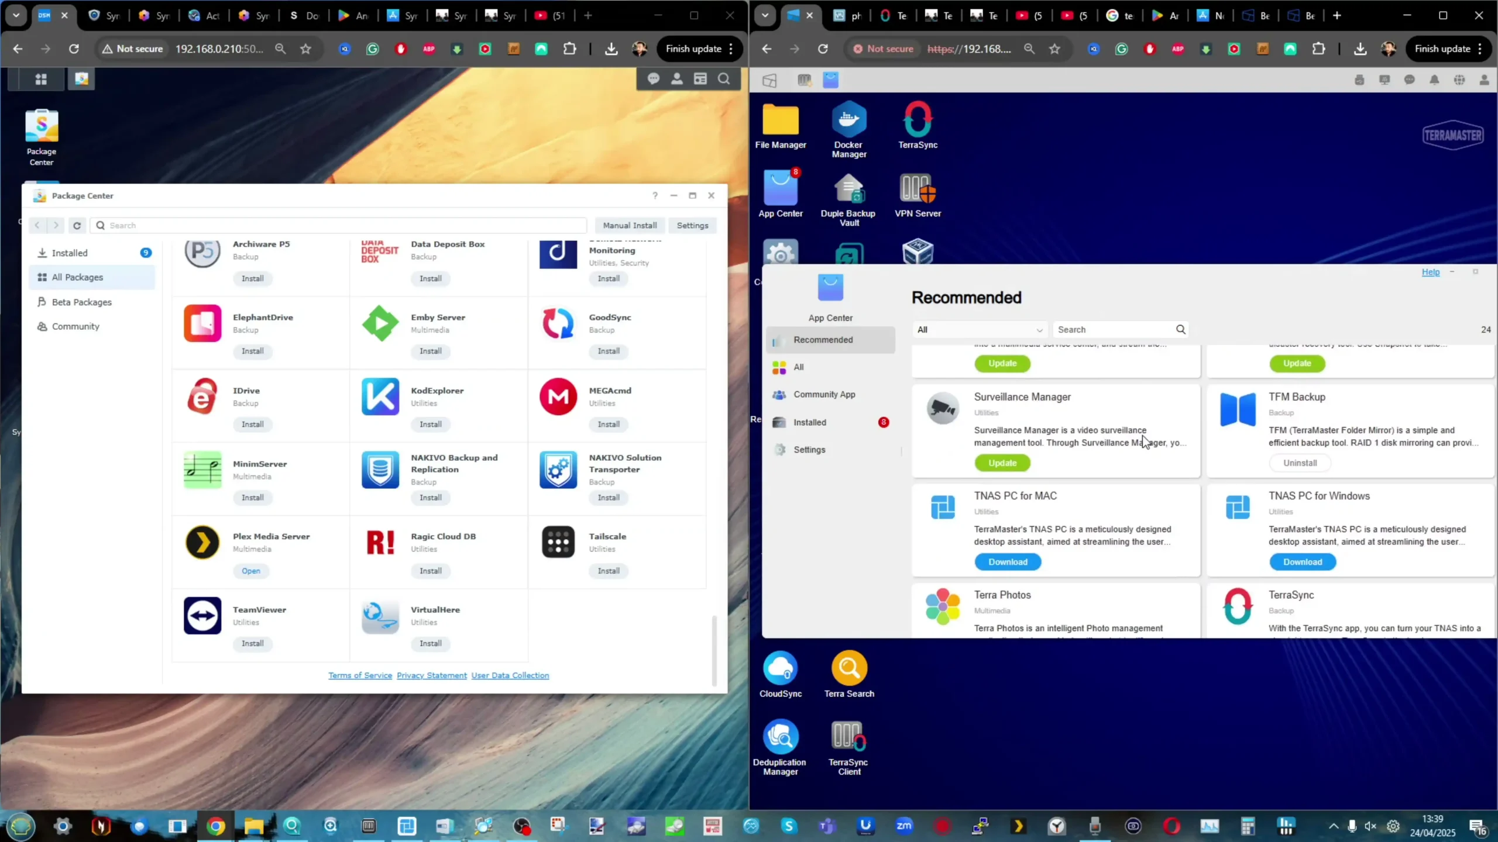Screen dimensions: 1498x842
Task: Click the MEGAcmd package icon
Action: tap(558, 396)
